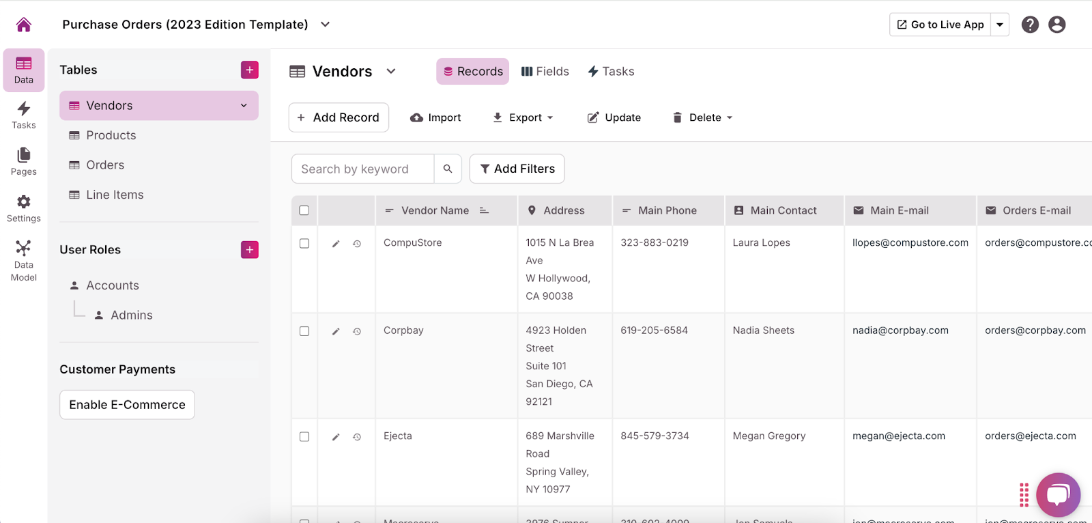Image resolution: width=1092 pixels, height=523 pixels.
Task: Open the Data Model section in sidebar
Action: click(x=24, y=260)
